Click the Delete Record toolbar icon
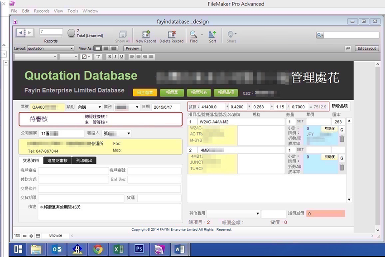This screenshot has width=385, height=257. tap(171, 35)
